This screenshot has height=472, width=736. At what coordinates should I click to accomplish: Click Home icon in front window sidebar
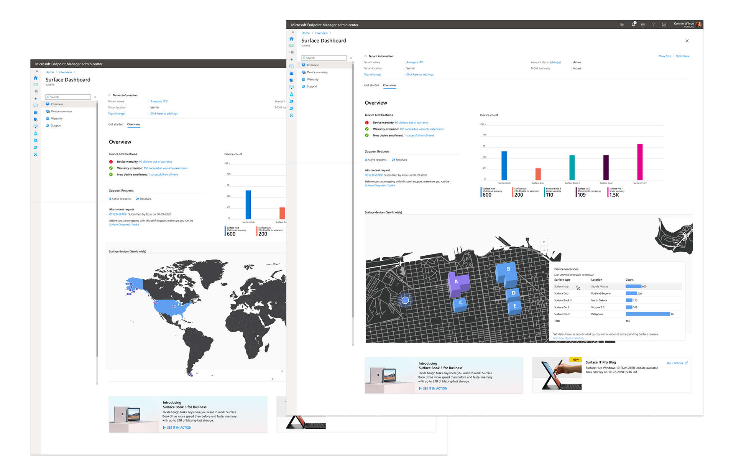pos(291,39)
